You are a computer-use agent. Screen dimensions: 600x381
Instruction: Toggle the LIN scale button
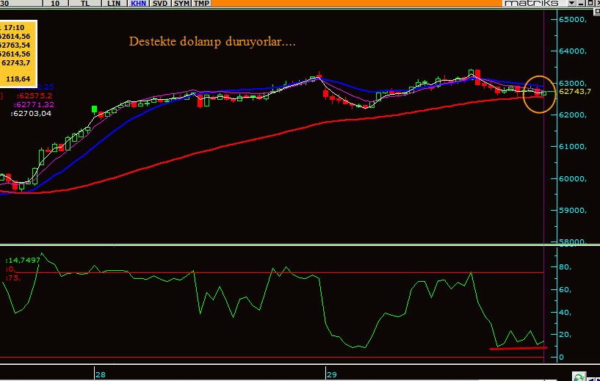(114, 3)
